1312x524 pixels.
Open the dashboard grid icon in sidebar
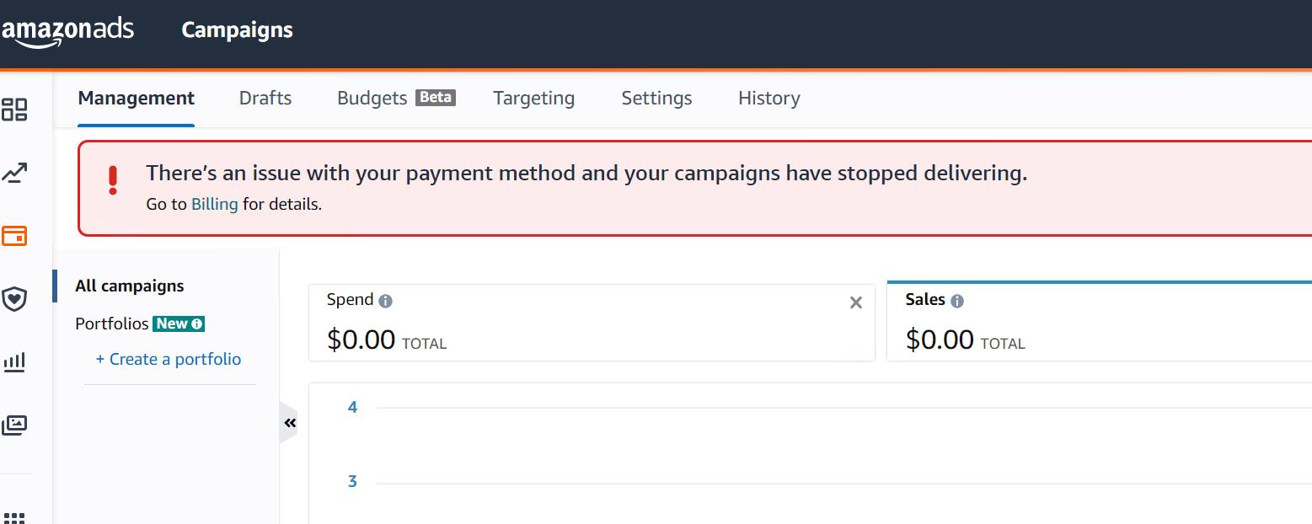pyautogui.click(x=14, y=110)
